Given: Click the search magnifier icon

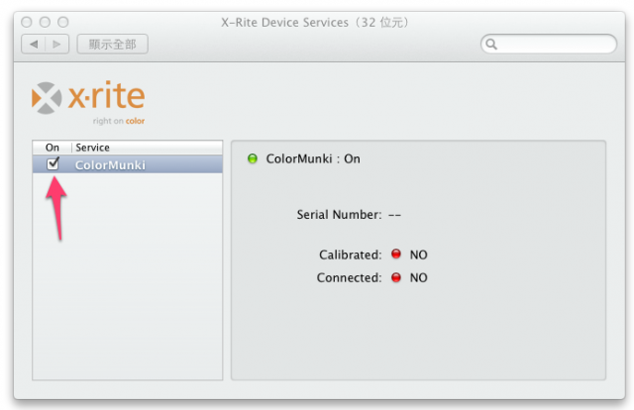Looking at the screenshot, I should pyautogui.click(x=491, y=45).
